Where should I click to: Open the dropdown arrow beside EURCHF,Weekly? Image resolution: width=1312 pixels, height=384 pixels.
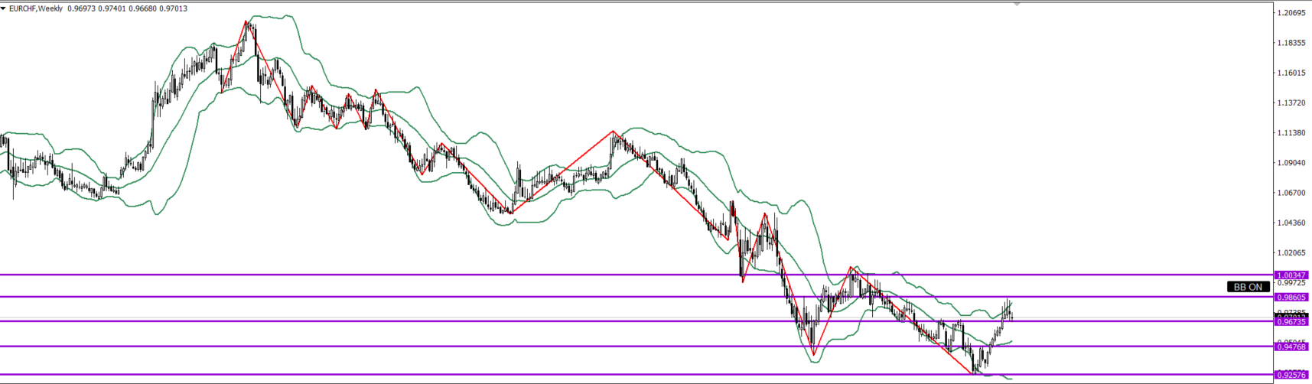pyautogui.click(x=4, y=8)
